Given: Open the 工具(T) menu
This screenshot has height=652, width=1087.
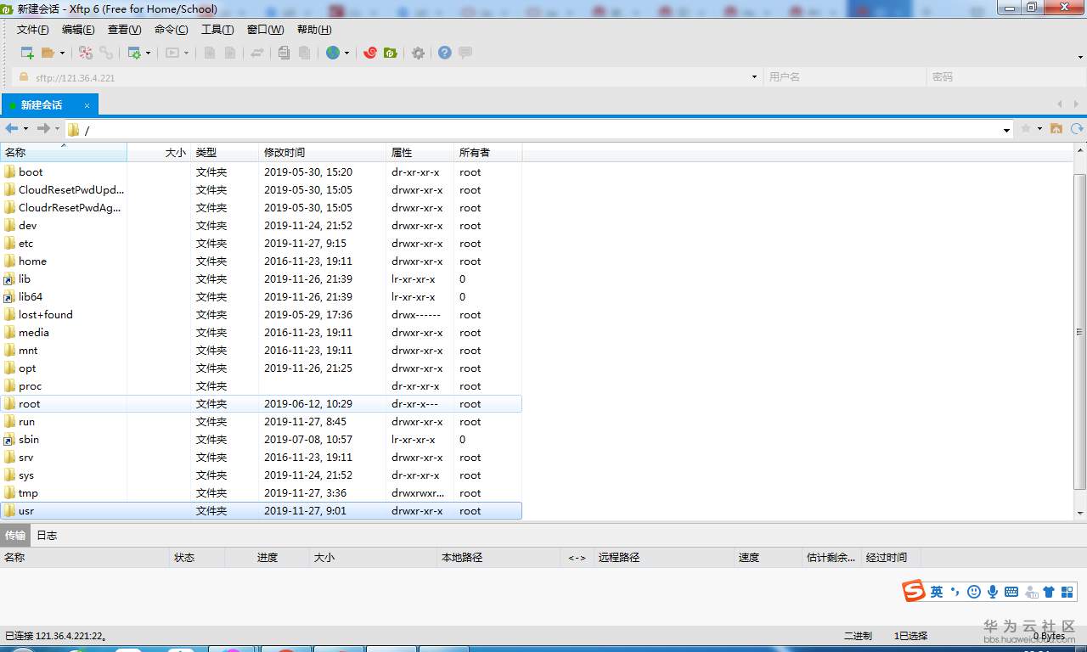Looking at the screenshot, I should point(217,30).
